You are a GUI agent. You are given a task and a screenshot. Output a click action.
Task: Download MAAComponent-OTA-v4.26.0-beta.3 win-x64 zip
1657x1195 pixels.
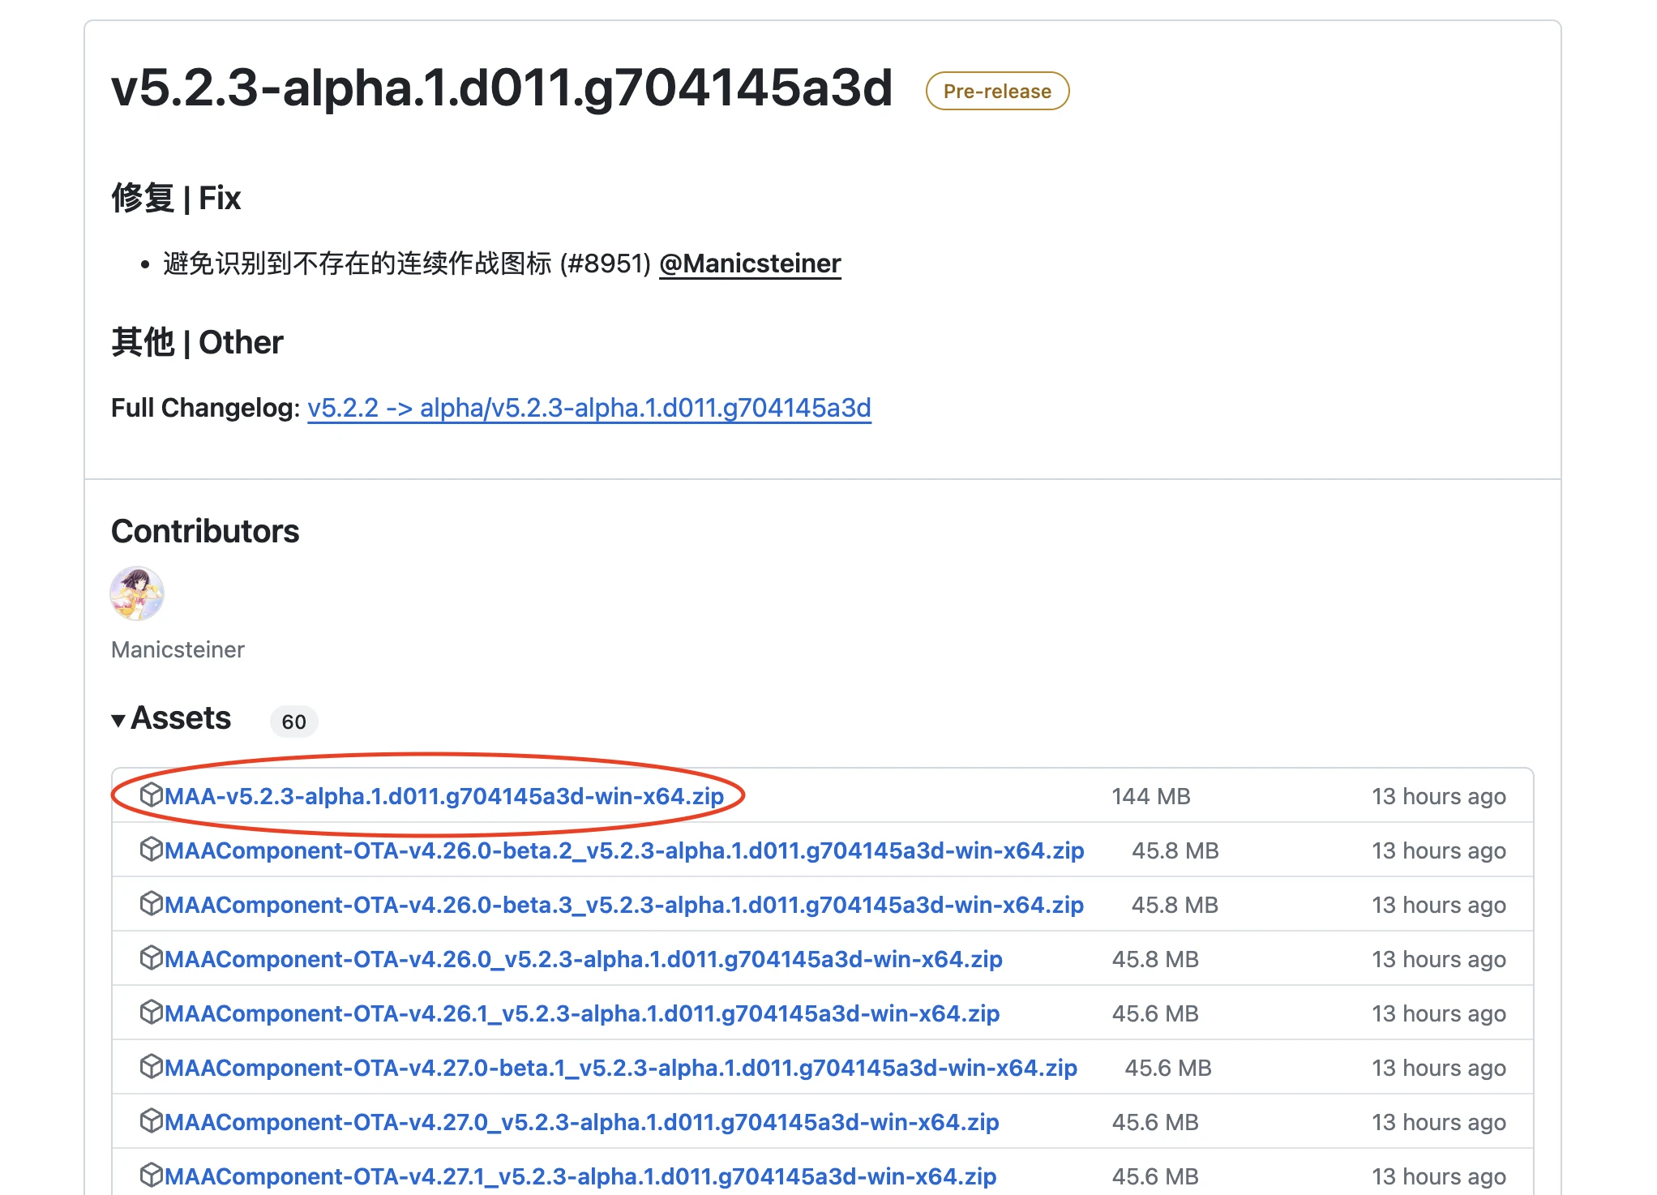point(624,905)
